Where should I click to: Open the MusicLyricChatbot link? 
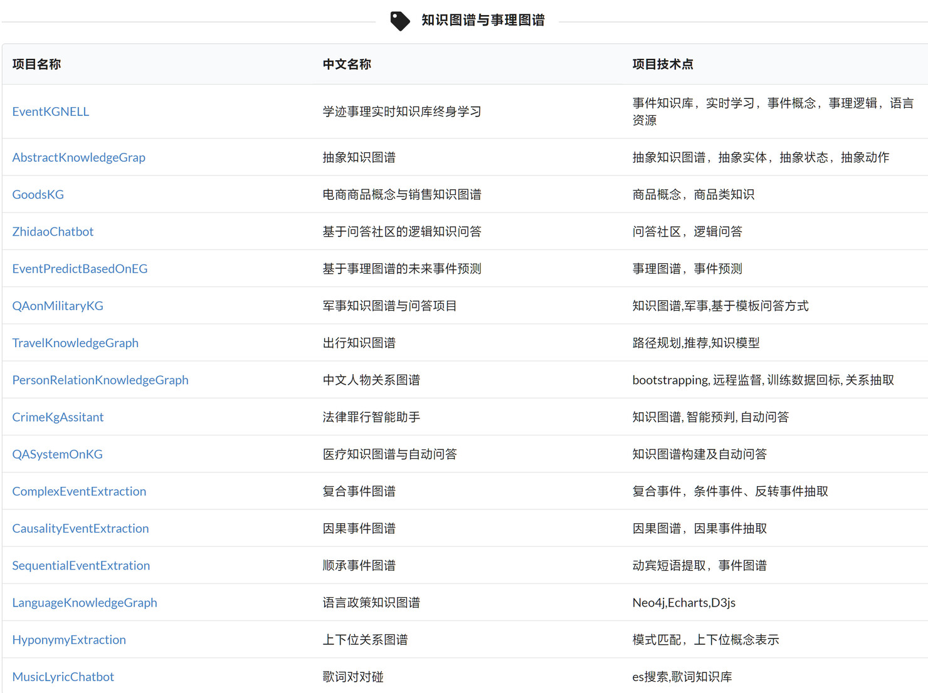click(63, 677)
